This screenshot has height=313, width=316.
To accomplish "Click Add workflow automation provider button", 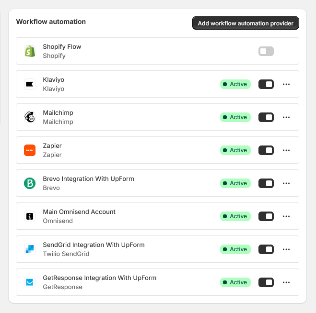I will pos(246,23).
